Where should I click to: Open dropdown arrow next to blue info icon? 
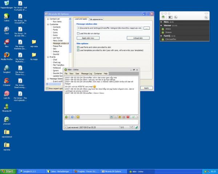74,117
